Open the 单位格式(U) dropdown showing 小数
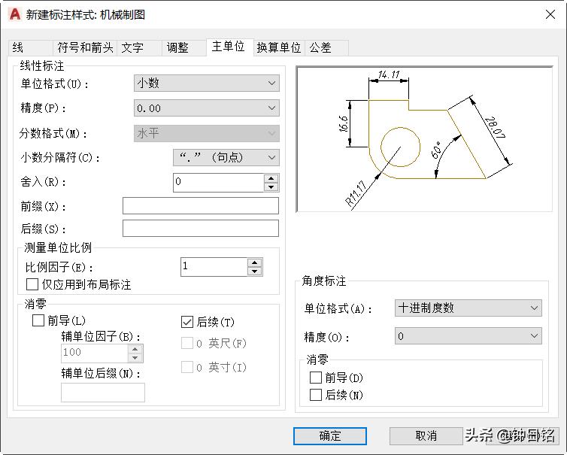Viewport: 567px width, 455px height. 207,83
